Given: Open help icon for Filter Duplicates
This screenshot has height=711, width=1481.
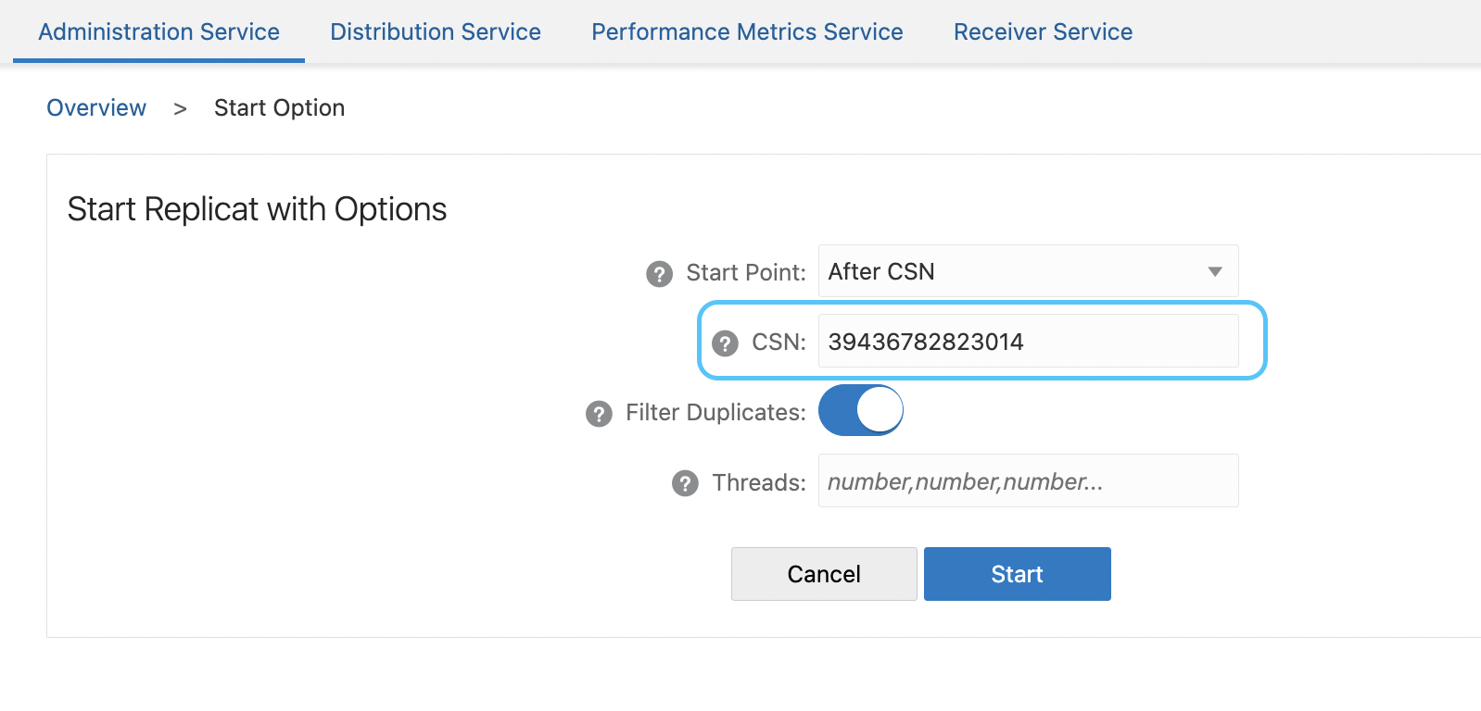Looking at the screenshot, I should [599, 414].
